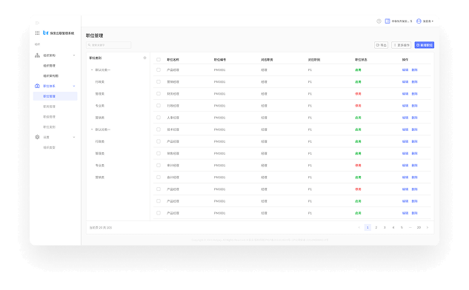Image resolution: width=469 pixels, height=290 pixels.
Task: Open the 职位类别 panel settings gear
Action: pyautogui.click(x=144, y=58)
